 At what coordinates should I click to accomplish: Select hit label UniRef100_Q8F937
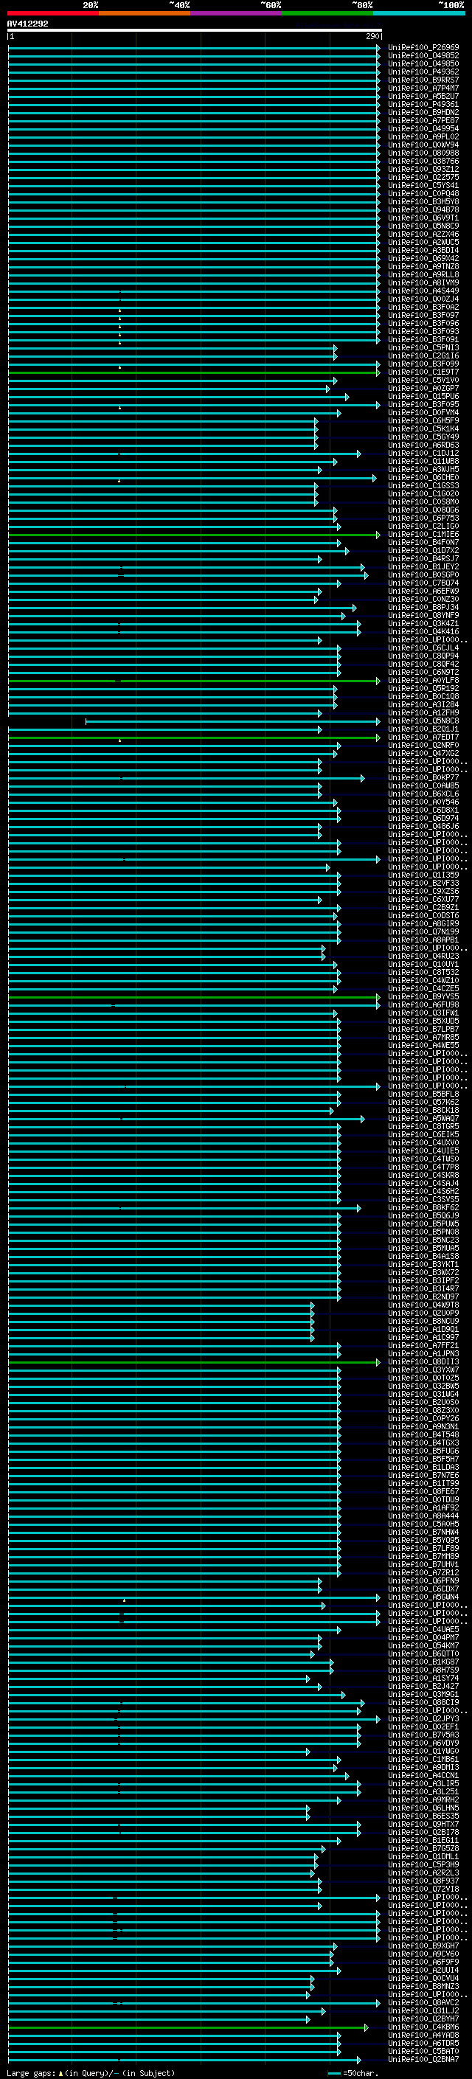pos(423,1881)
